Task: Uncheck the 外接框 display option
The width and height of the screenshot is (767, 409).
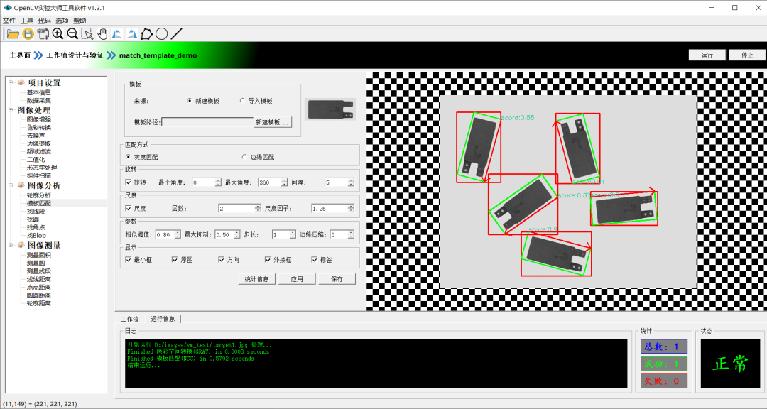Action: tap(268, 260)
